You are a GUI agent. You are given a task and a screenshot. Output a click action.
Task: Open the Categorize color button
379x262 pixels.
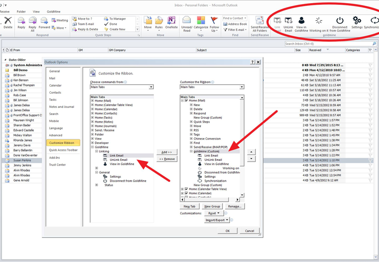click(201, 23)
